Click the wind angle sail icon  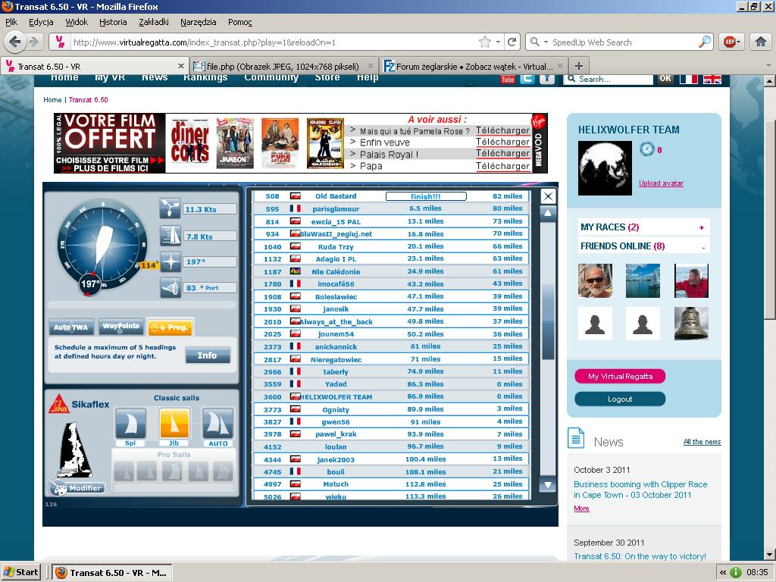click(171, 287)
